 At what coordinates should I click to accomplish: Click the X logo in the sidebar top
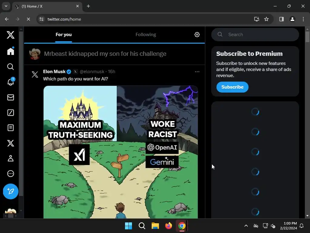coord(11,35)
